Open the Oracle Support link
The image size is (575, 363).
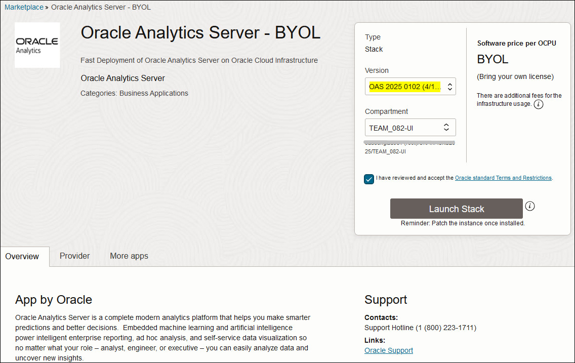tap(389, 350)
